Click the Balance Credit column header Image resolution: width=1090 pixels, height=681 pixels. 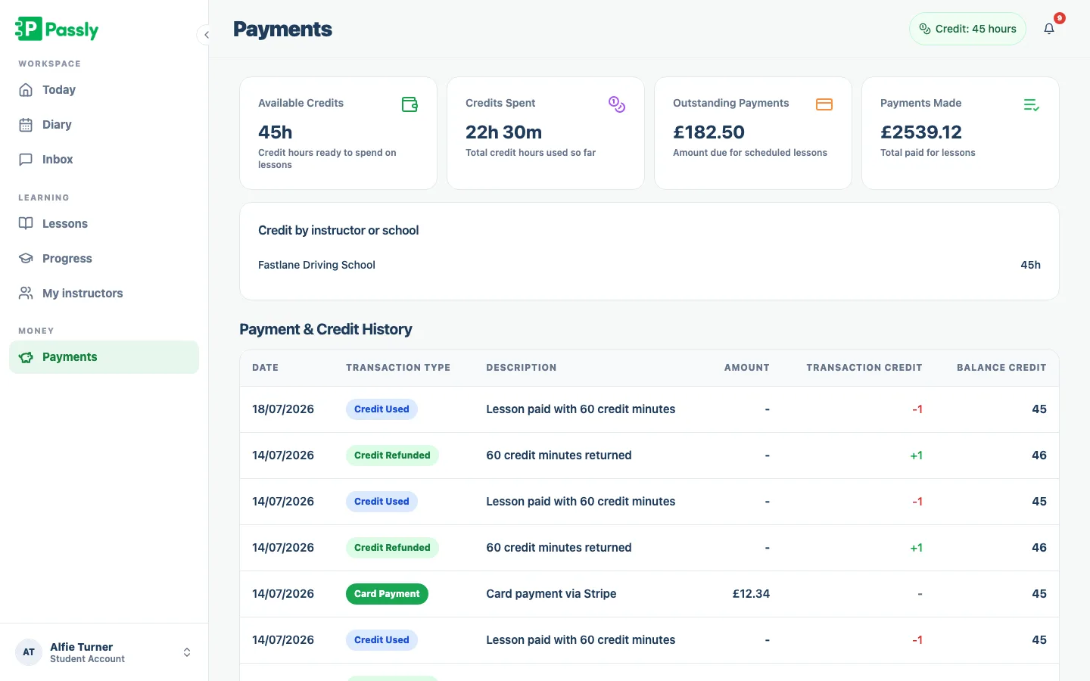(x=1001, y=368)
